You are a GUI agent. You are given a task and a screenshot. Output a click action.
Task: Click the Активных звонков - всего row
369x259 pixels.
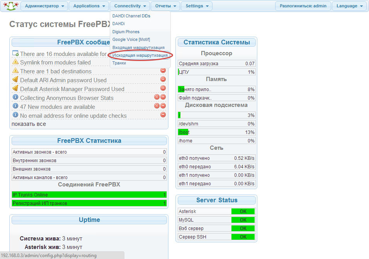point(89,152)
